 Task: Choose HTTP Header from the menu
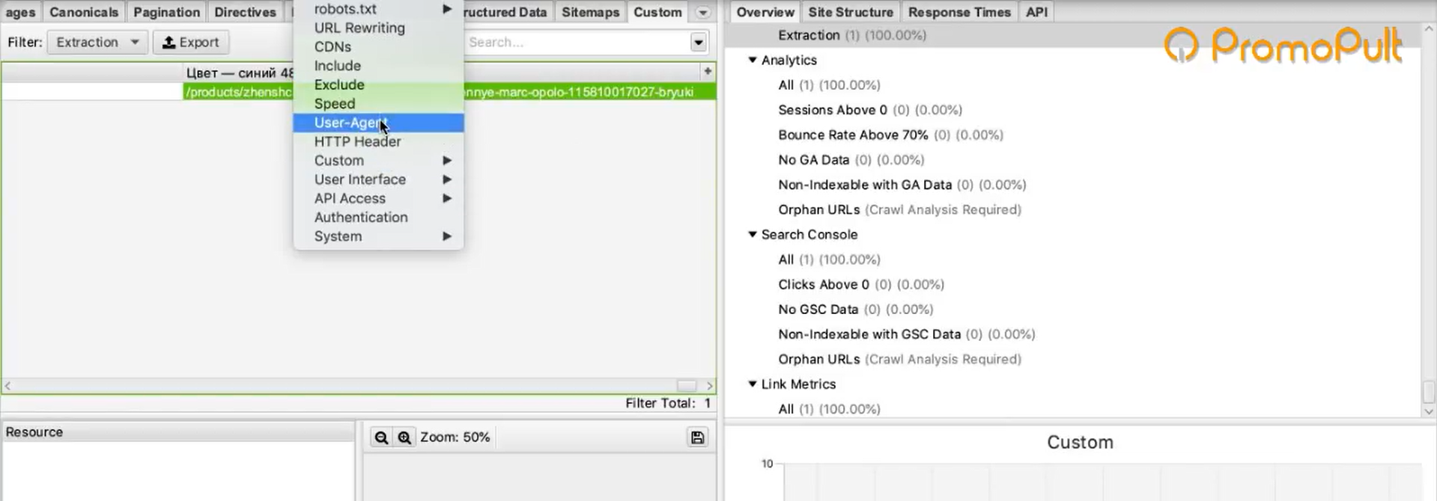[x=357, y=141]
